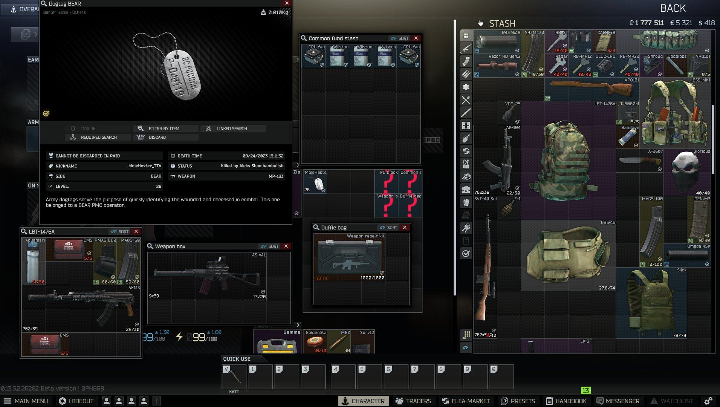
Task: Filter stash by weapons rifle icon
Action: click(466, 49)
